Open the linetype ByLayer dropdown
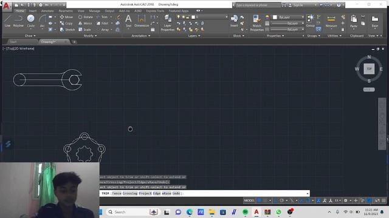Image resolution: width=389 pixels, height=218 pixels. pyautogui.click(x=287, y=30)
